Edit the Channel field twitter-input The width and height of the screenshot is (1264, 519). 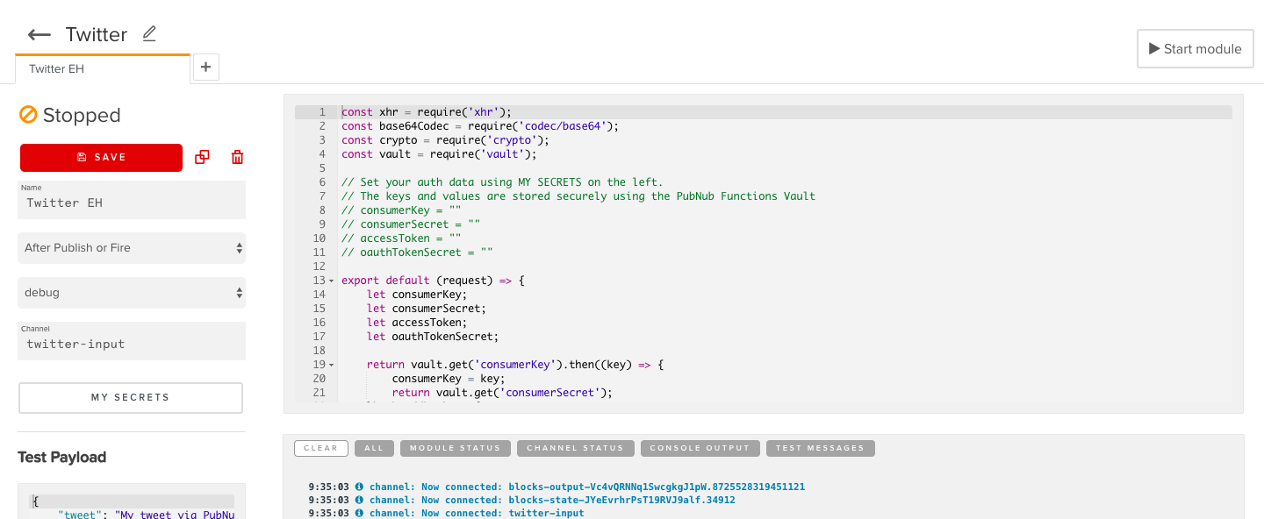[x=132, y=341]
